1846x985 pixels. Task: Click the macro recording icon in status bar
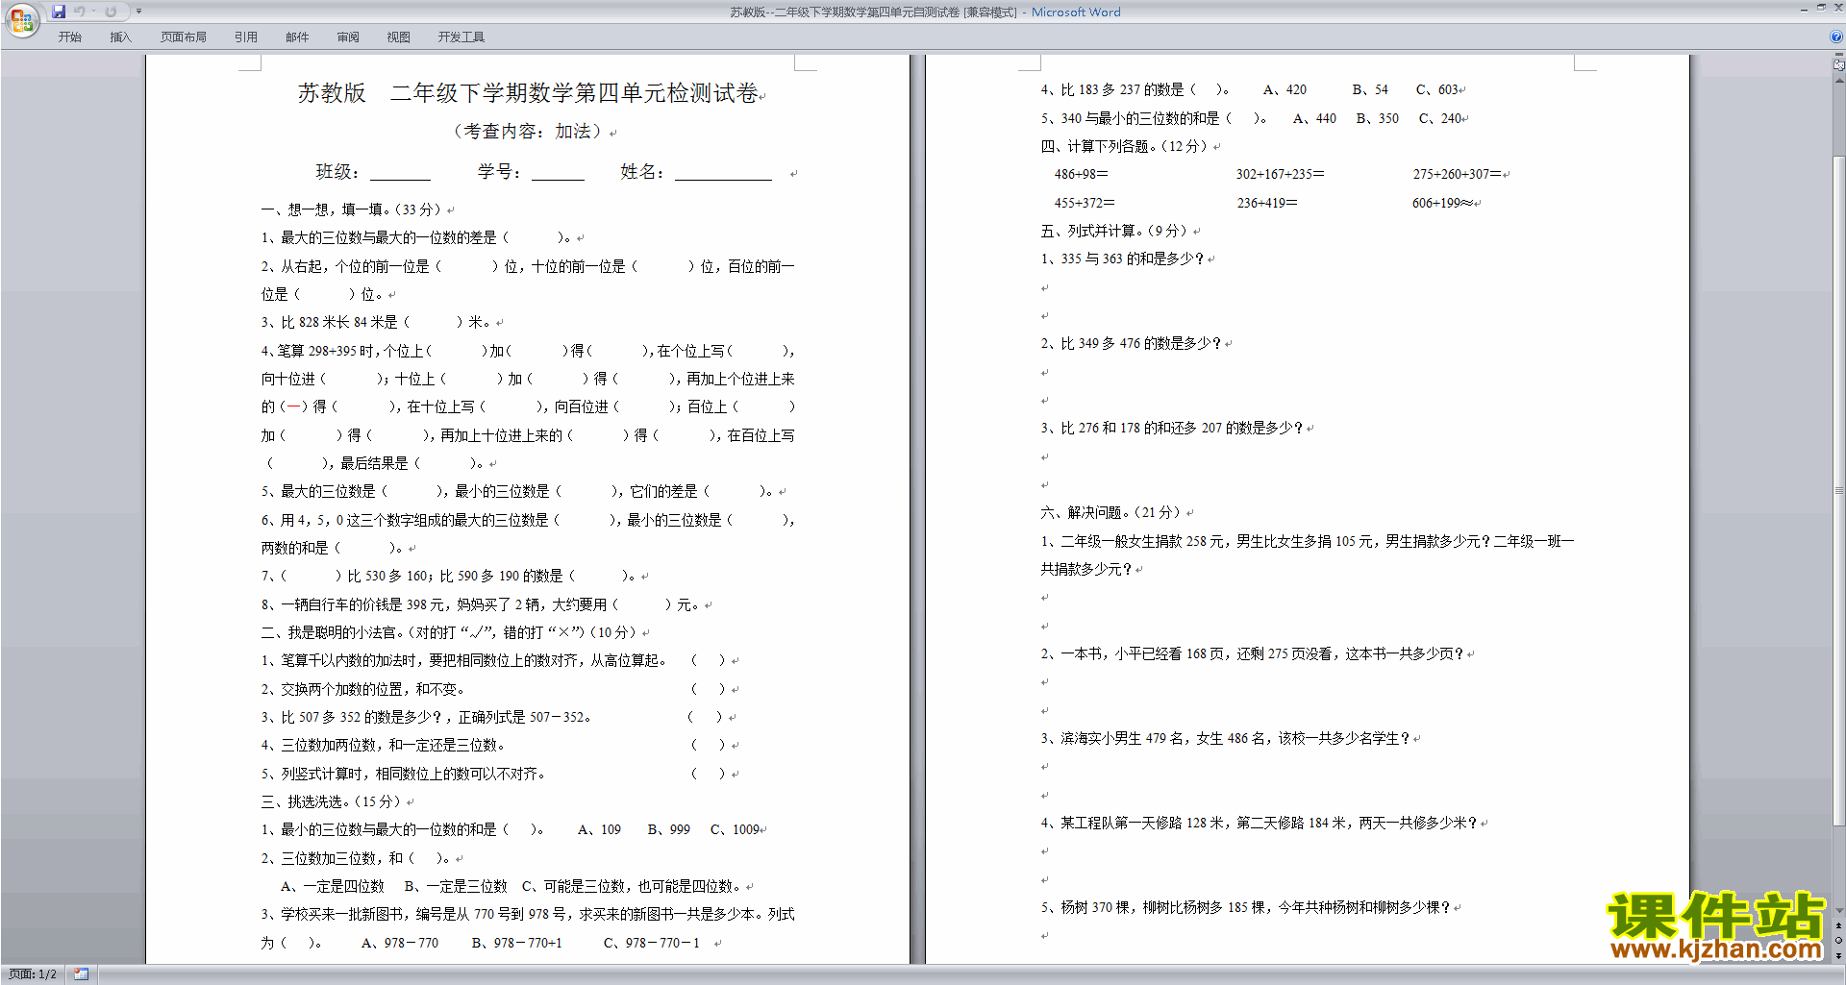(81, 974)
